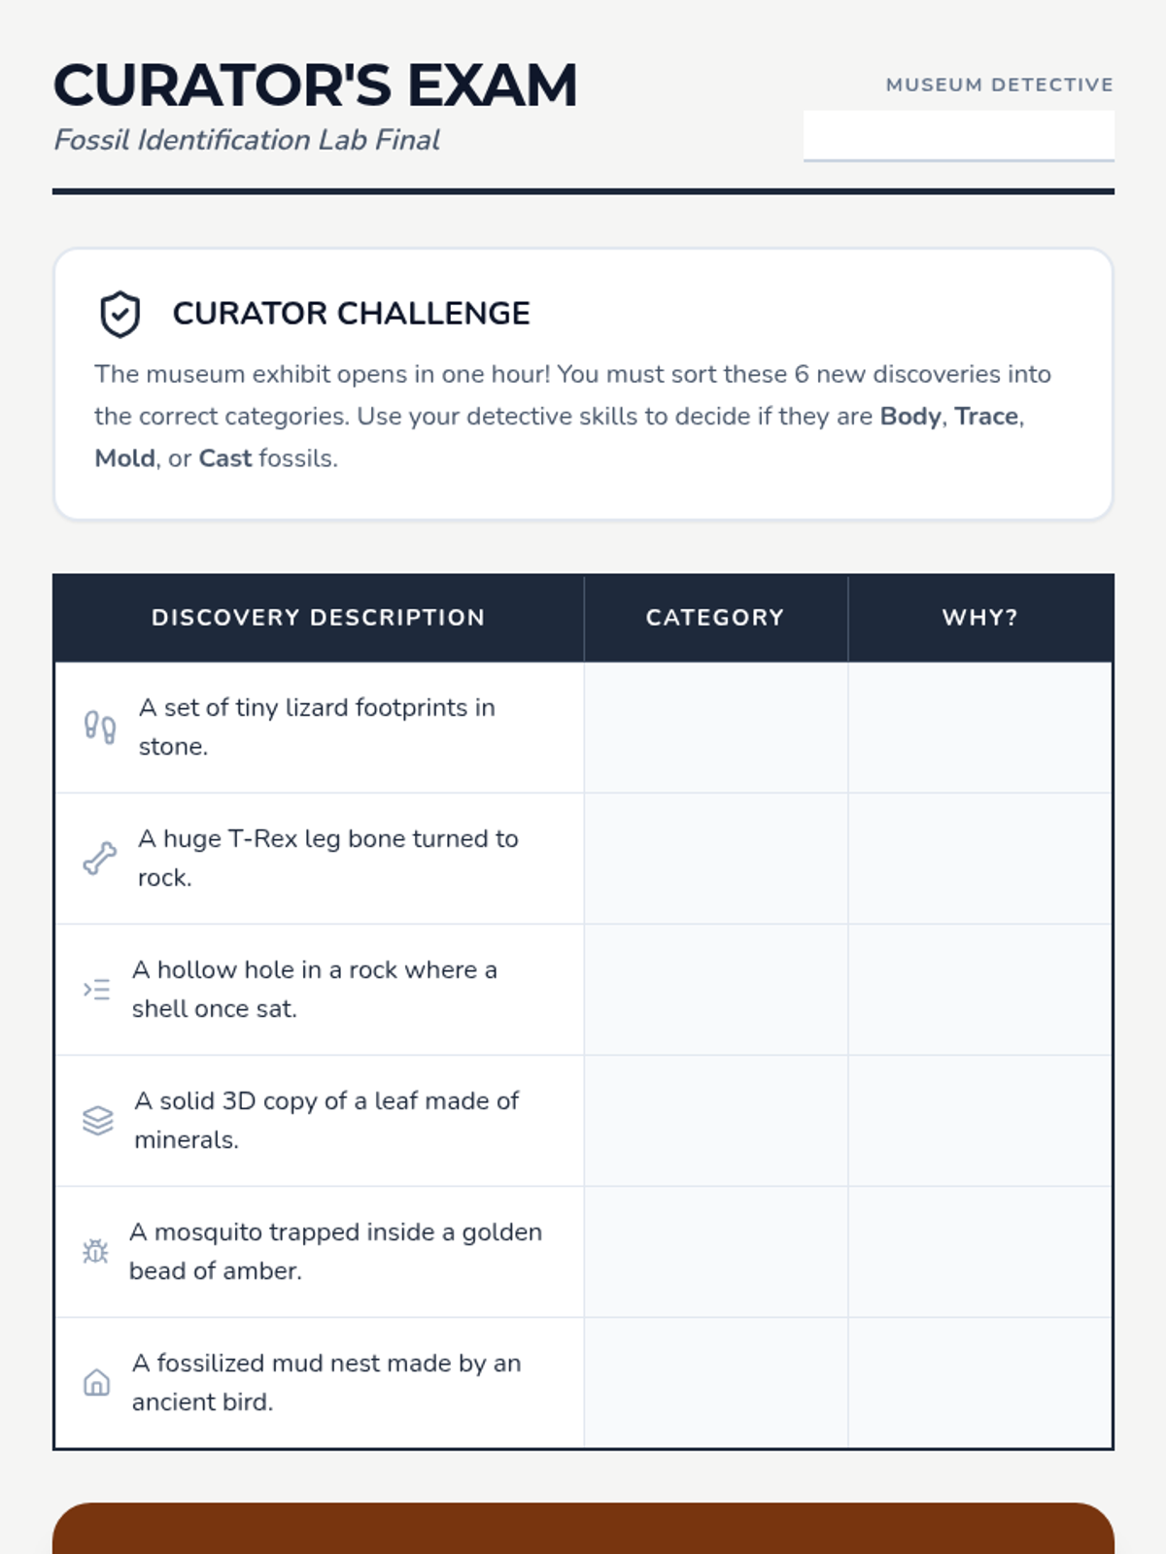1166x1554 pixels.
Task: Select Category cell for lizard footprints row
Action: 716,727
